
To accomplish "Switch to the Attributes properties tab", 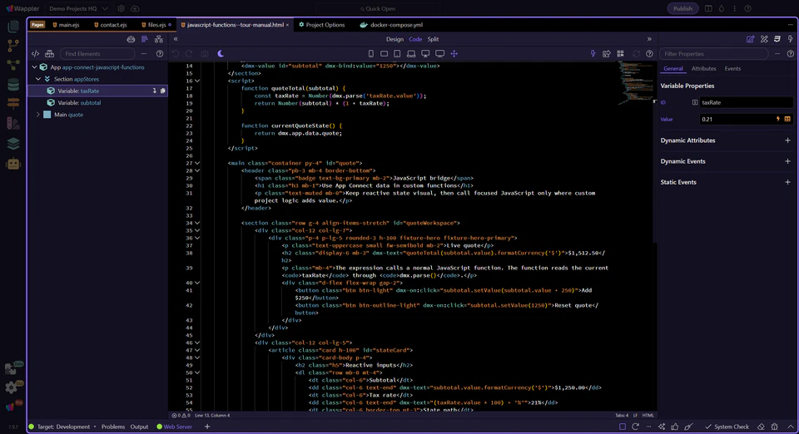I will tap(704, 69).
